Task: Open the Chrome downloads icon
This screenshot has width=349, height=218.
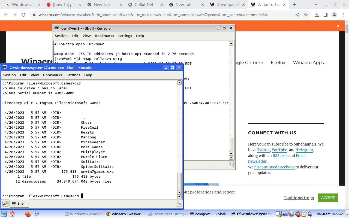Action: (317, 15)
